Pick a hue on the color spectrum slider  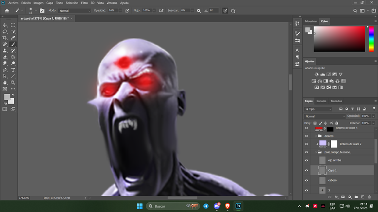[x=371, y=39]
